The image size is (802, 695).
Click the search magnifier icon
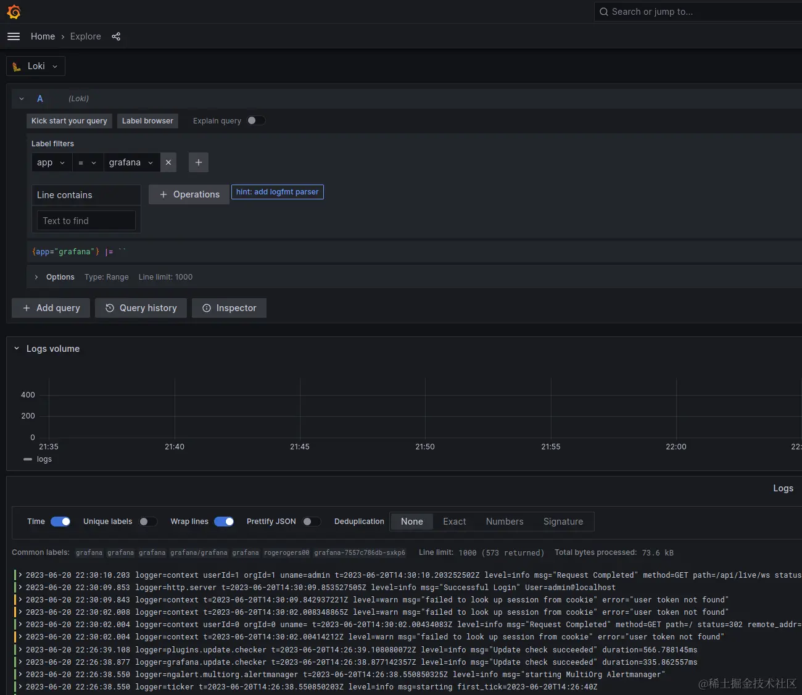pyautogui.click(x=604, y=12)
